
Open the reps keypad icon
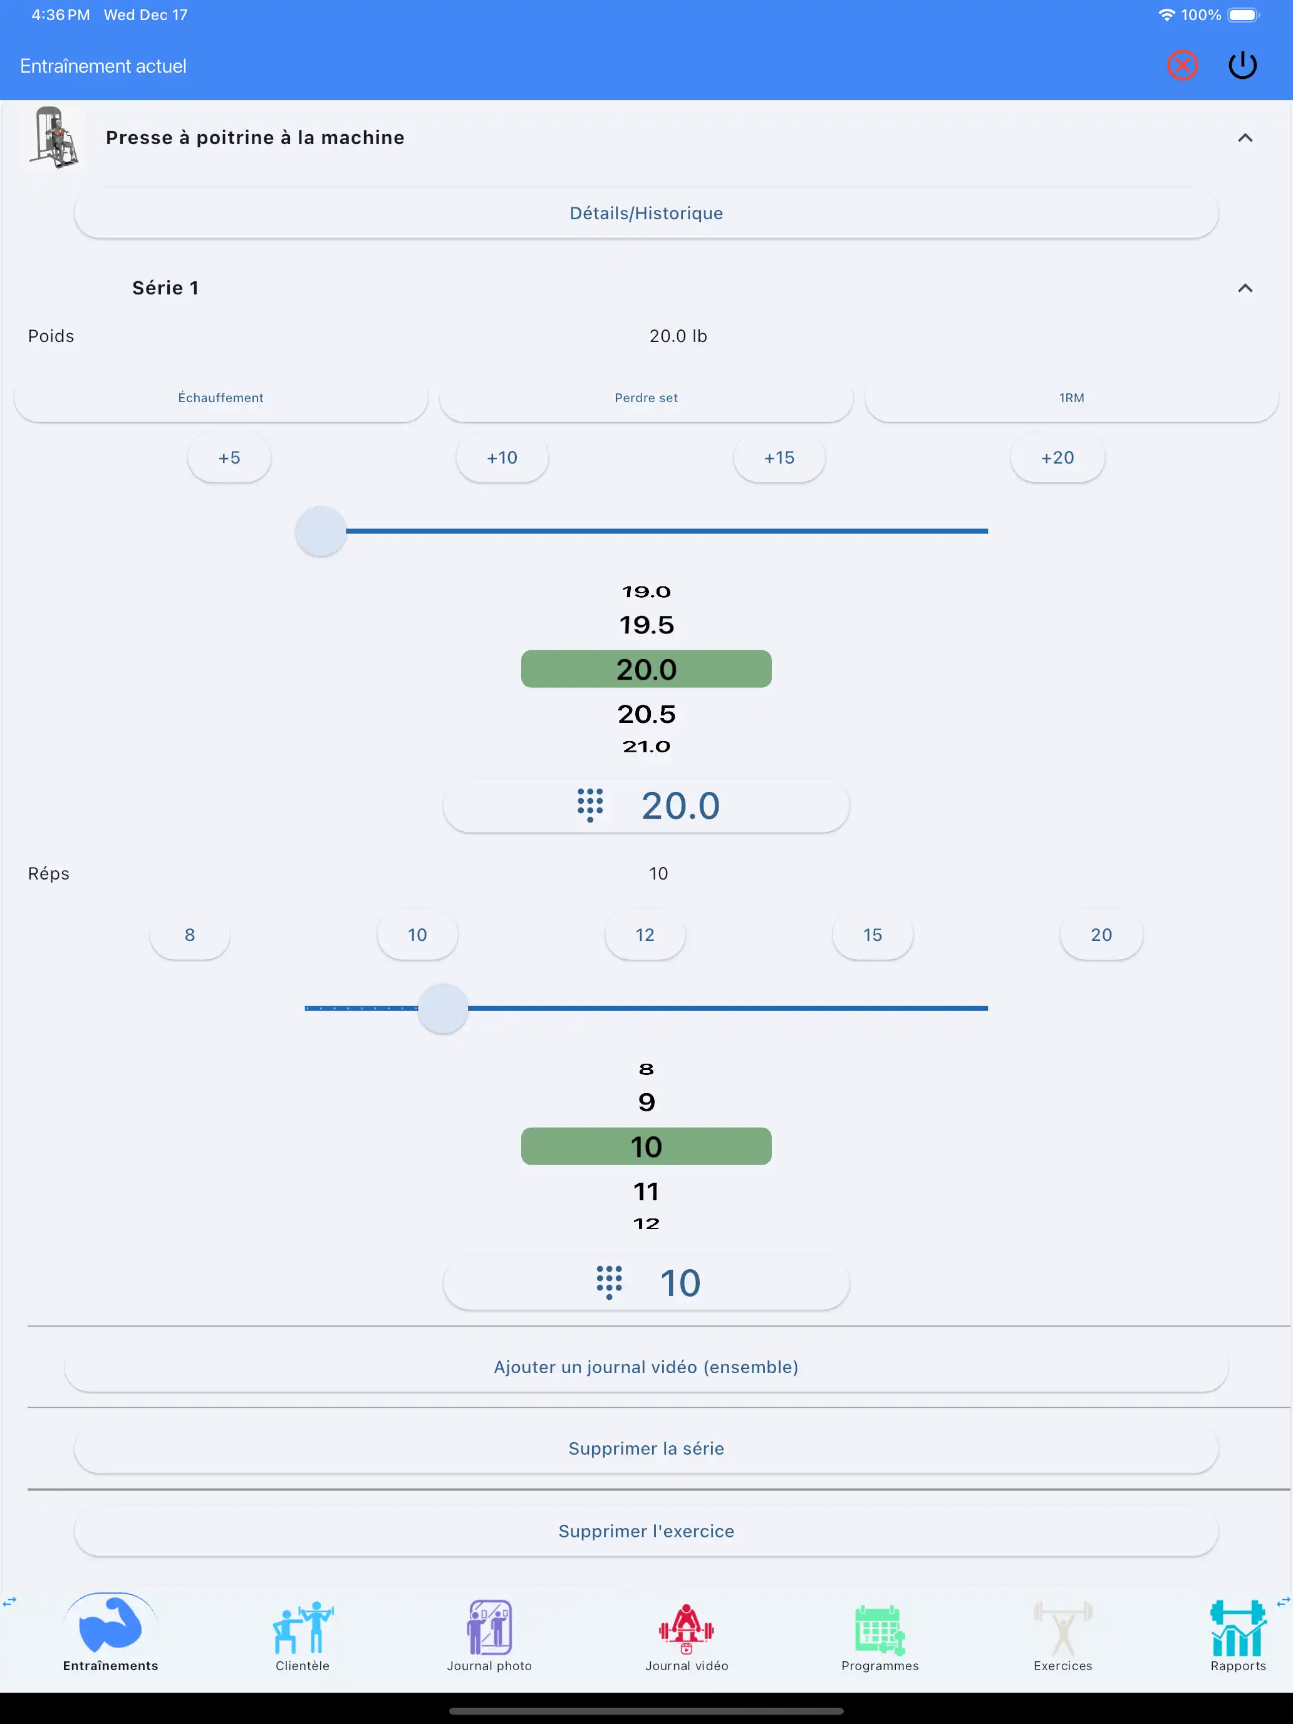pos(609,1282)
